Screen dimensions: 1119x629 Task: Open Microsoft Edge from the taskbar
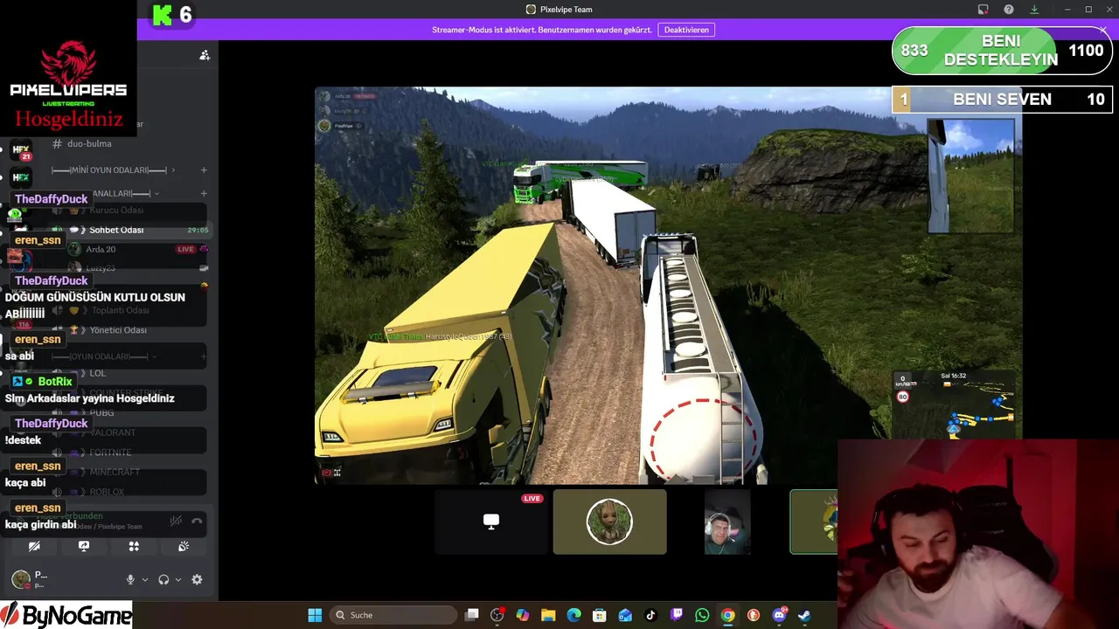pyautogui.click(x=574, y=615)
